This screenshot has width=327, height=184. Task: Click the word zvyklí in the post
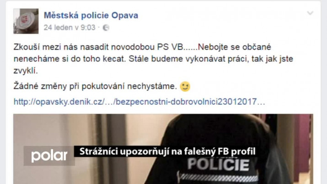[26, 71]
